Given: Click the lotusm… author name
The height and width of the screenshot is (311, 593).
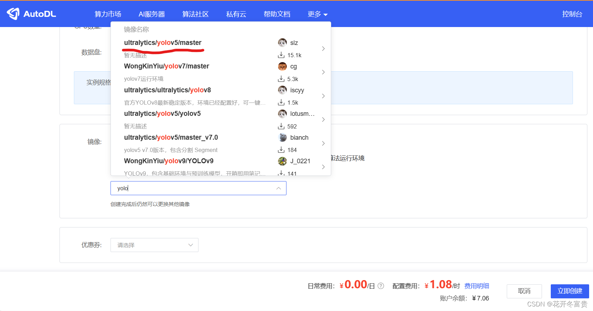Looking at the screenshot, I should pyautogui.click(x=302, y=114).
